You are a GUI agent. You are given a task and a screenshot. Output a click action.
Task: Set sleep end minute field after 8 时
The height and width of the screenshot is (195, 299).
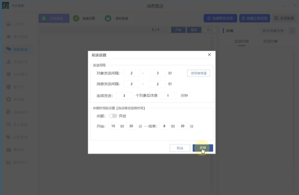coord(183,126)
